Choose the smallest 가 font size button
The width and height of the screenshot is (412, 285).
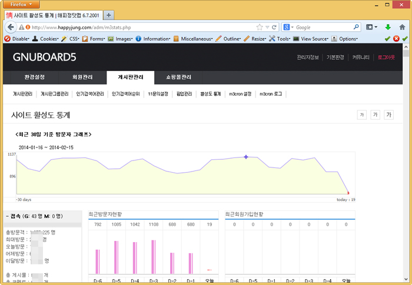click(x=362, y=115)
